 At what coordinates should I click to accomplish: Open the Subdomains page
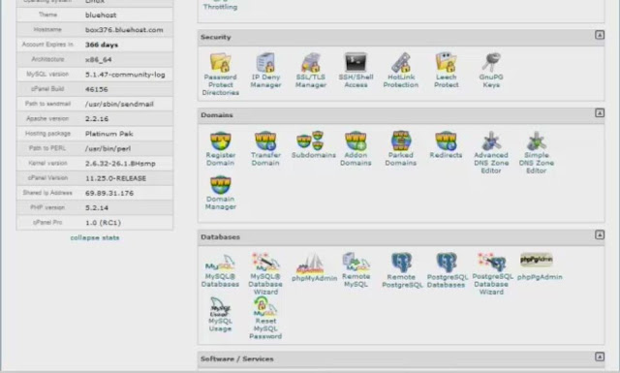coord(314,144)
